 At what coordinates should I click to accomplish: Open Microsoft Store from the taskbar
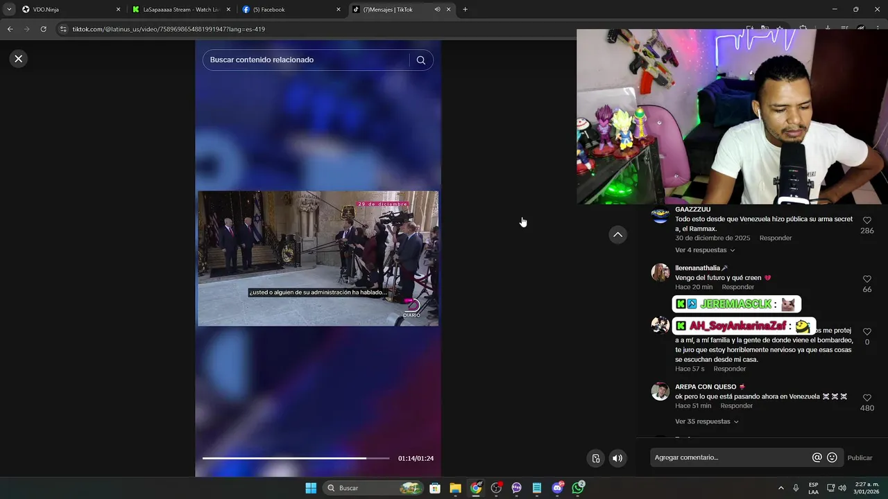point(435,488)
